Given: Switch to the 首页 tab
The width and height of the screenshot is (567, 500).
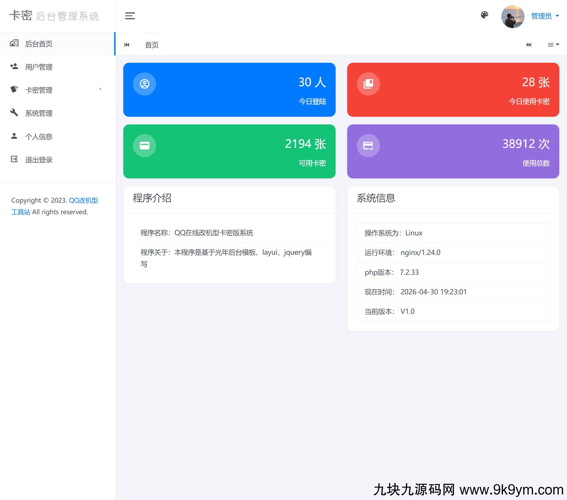Looking at the screenshot, I should tap(152, 45).
